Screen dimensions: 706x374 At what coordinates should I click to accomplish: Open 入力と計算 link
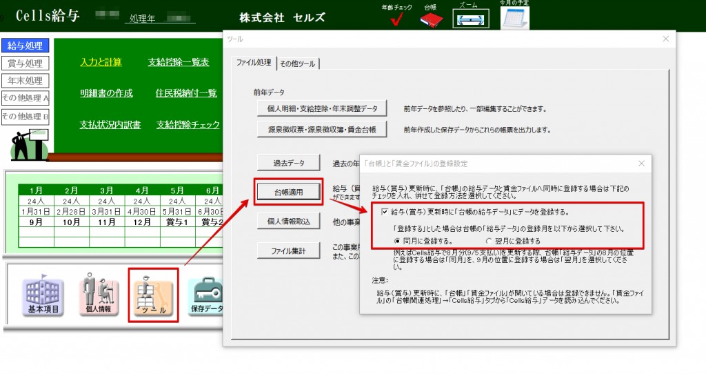tap(101, 62)
